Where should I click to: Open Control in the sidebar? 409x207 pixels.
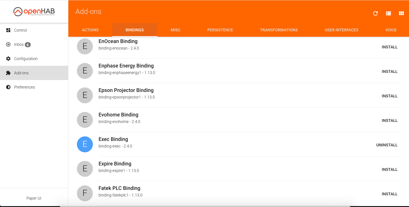click(x=20, y=30)
